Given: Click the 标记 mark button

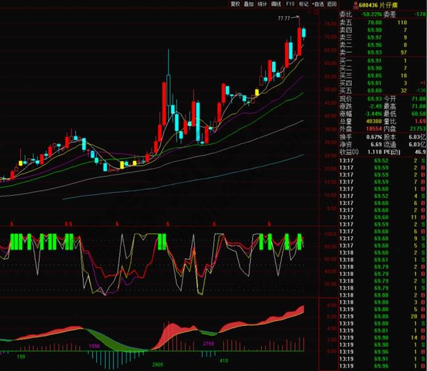Looking at the screenshot, I should tap(304, 4).
